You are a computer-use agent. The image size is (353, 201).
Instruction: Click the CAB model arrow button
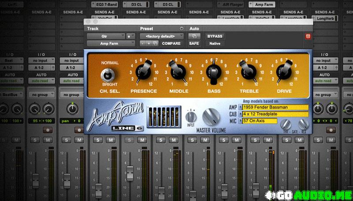click(x=240, y=114)
